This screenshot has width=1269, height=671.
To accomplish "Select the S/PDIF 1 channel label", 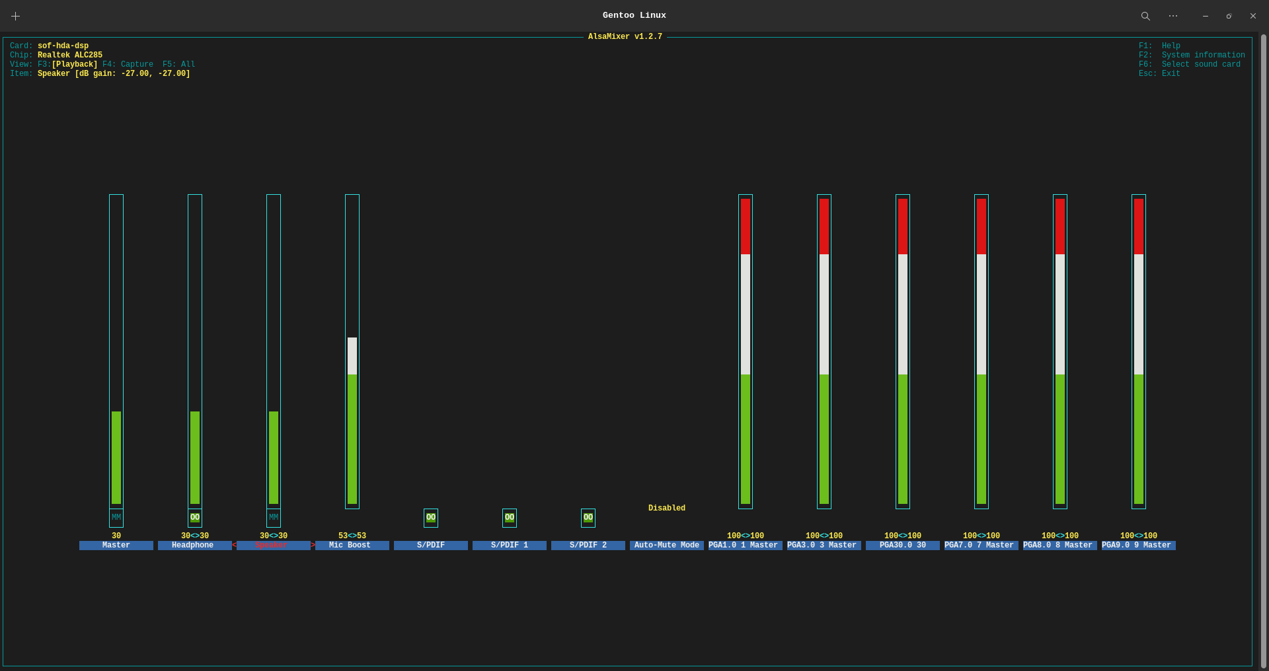I will point(510,546).
